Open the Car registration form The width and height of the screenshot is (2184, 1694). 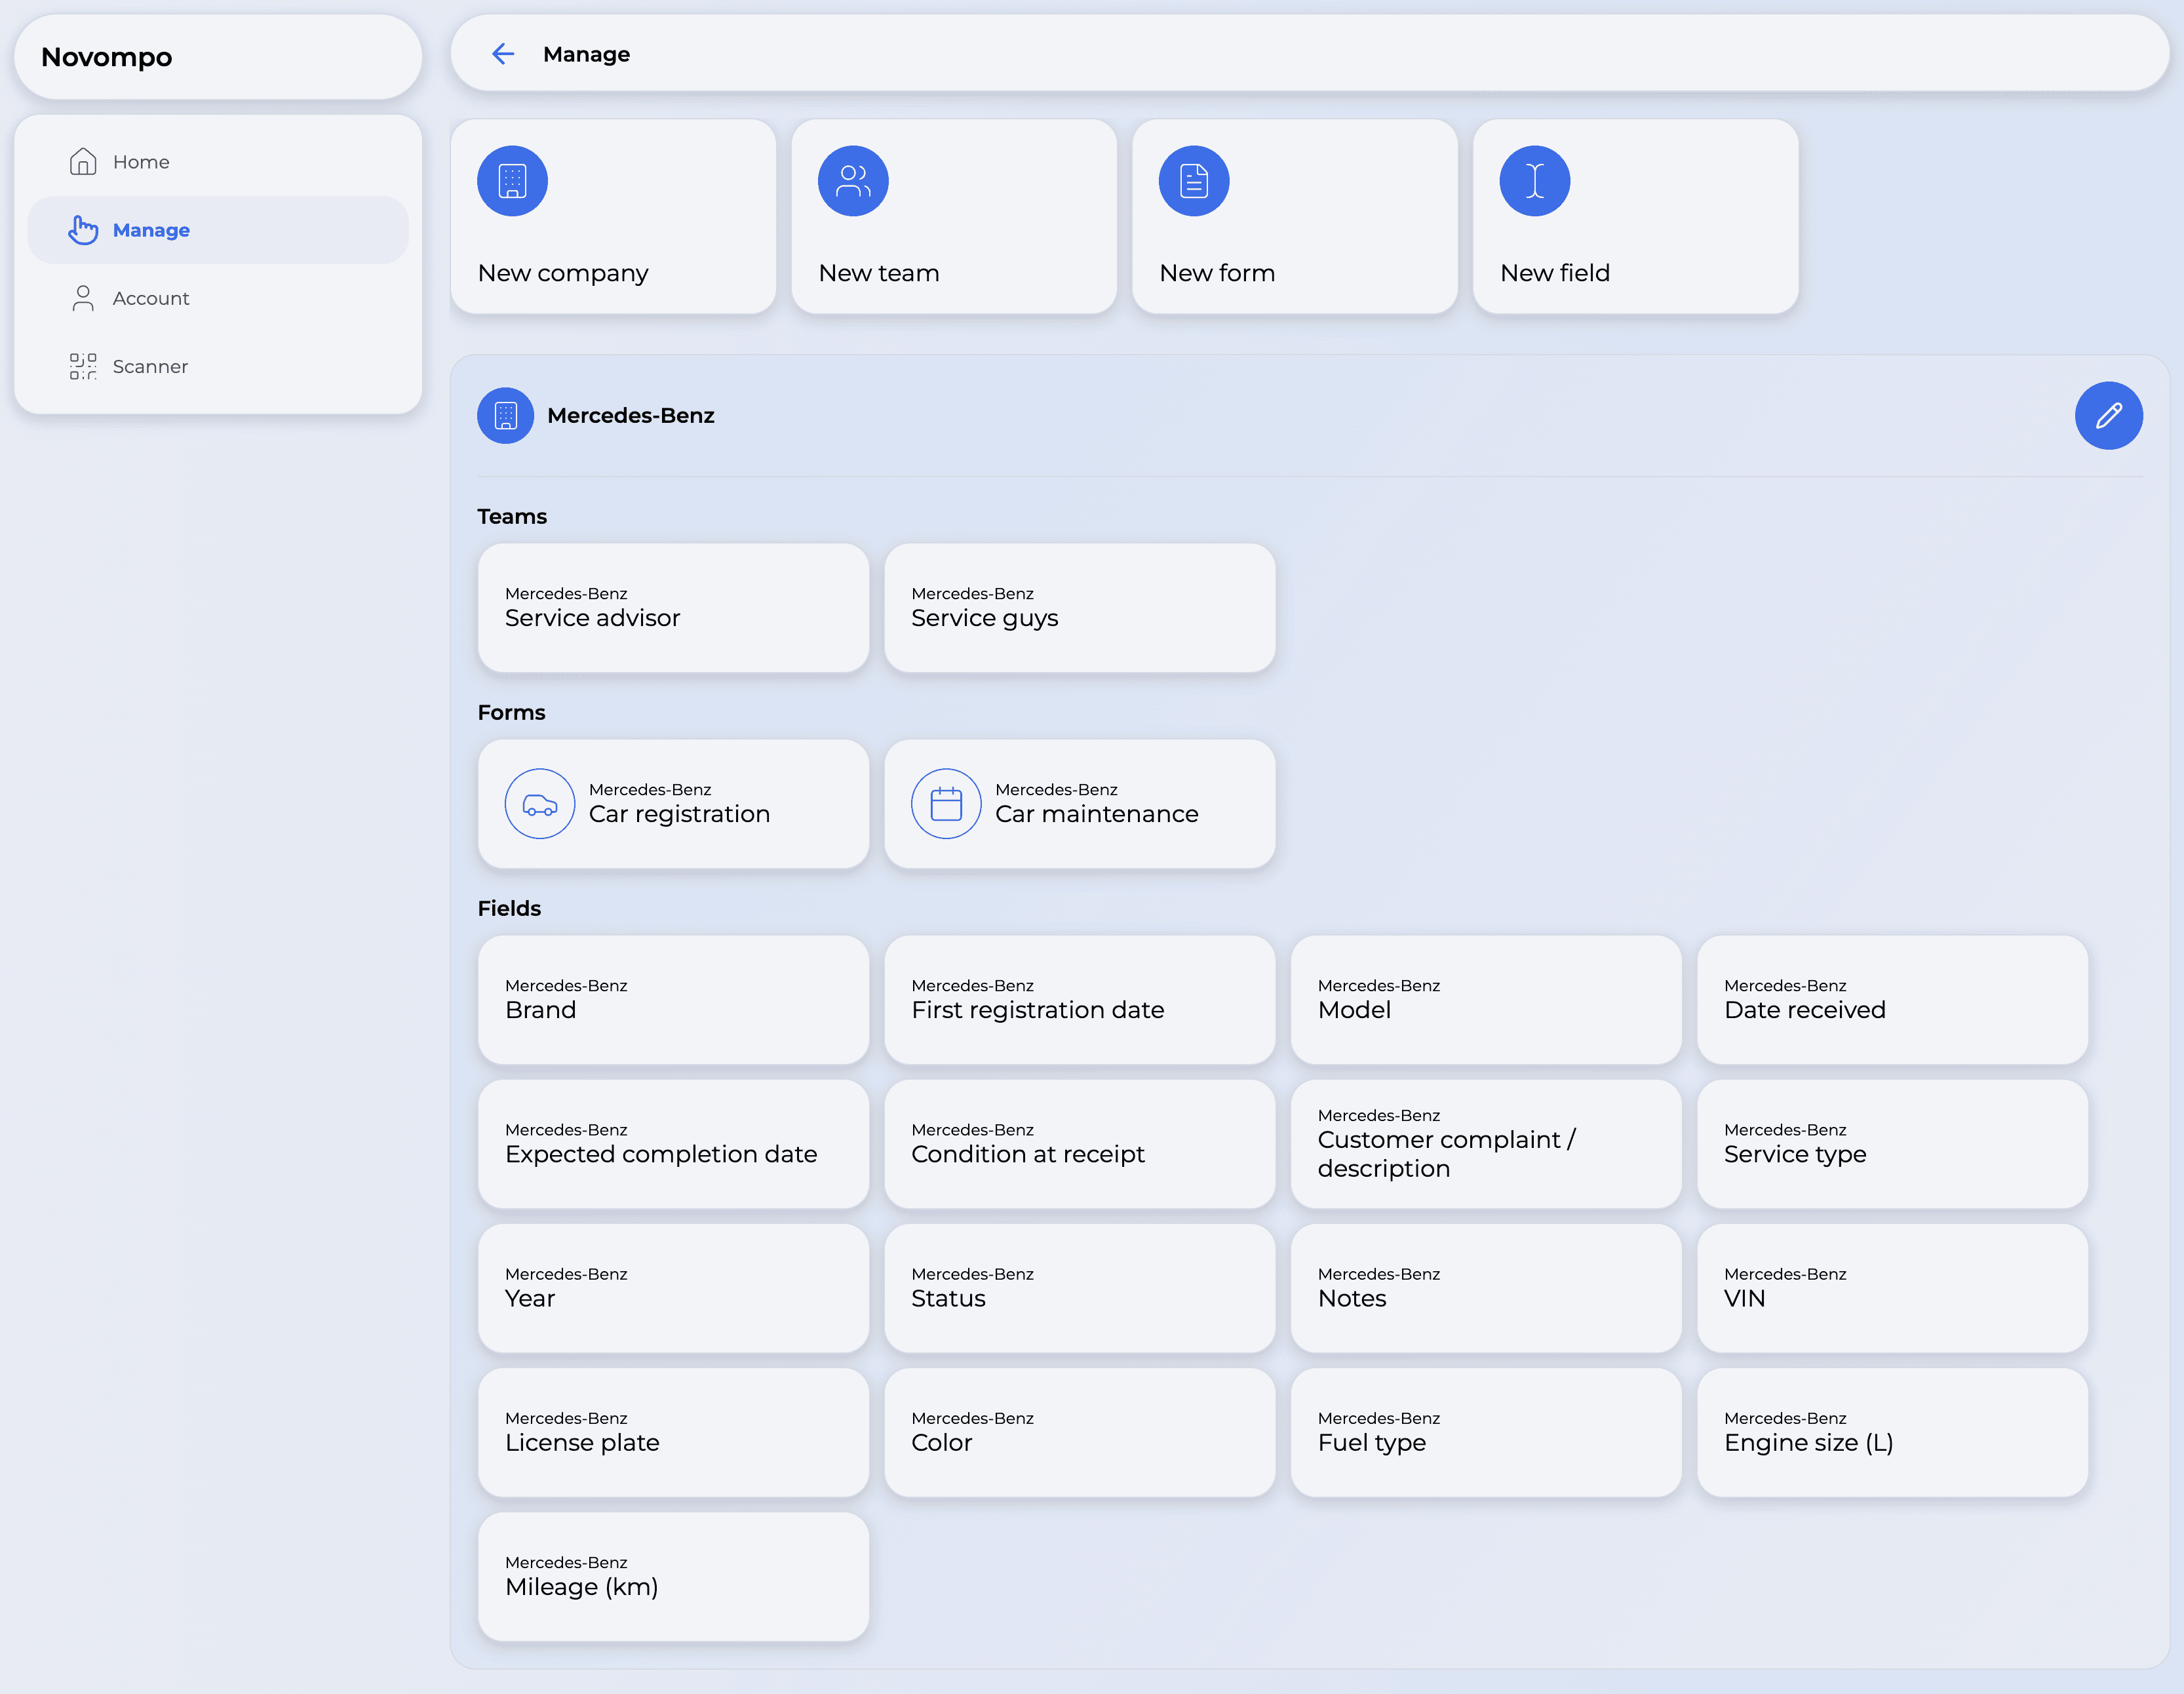coord(674,804)
